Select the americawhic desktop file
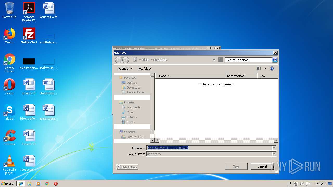This screenshot has height=187, width=333. coord(29,64)
